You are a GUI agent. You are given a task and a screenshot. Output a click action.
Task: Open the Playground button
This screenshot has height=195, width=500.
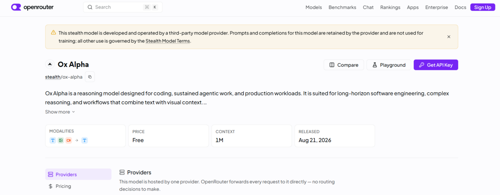coord(389,65)
